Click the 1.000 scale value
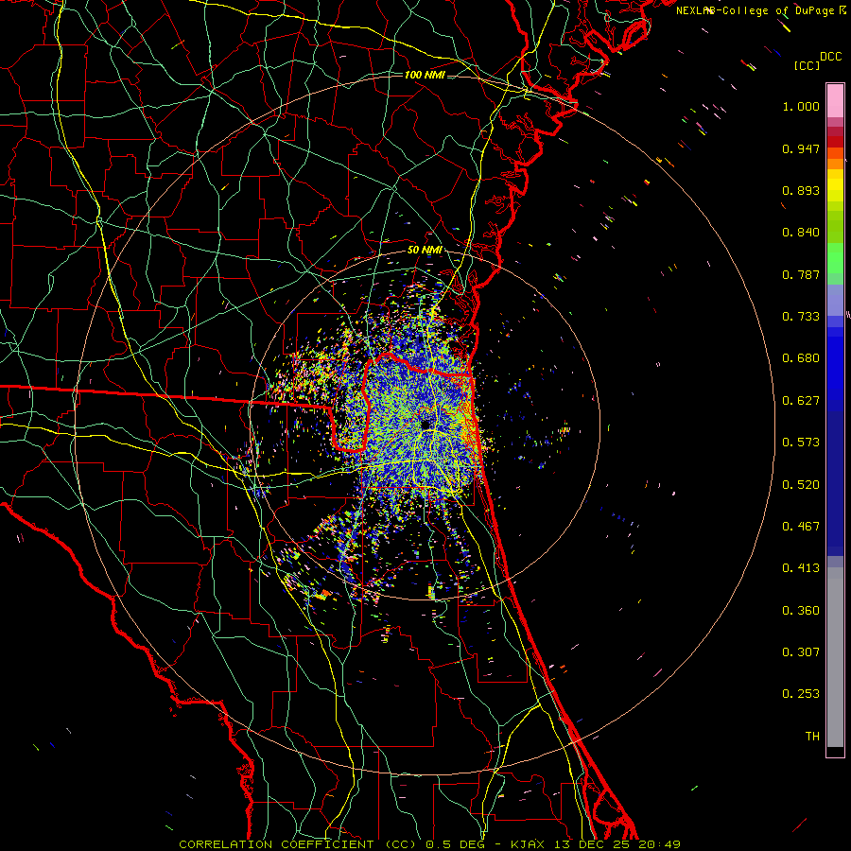 [801, 106]
